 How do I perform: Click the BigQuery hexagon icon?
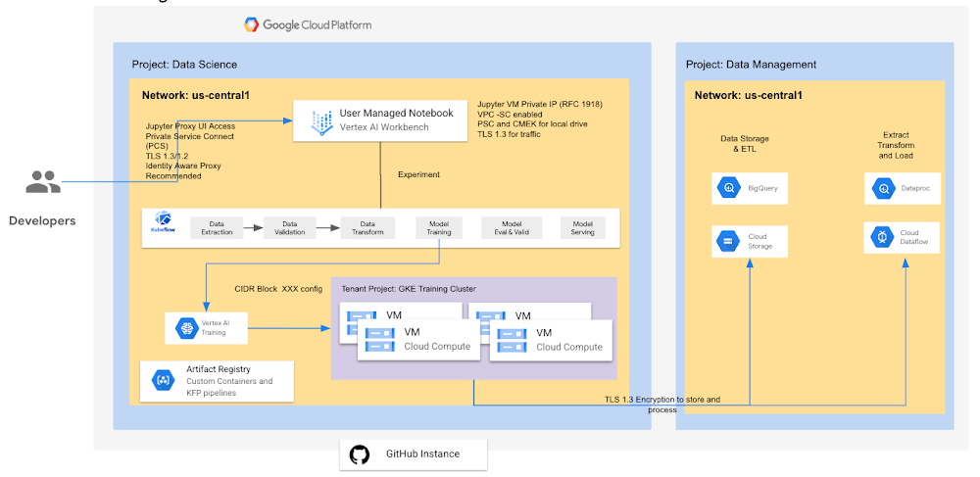click(x=728, y=187)
